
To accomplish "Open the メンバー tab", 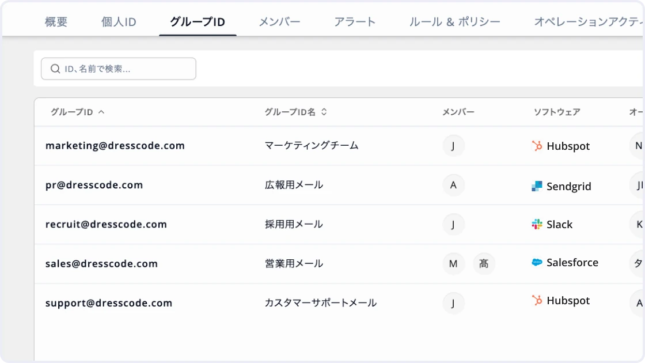I will [x=279, y=22].
